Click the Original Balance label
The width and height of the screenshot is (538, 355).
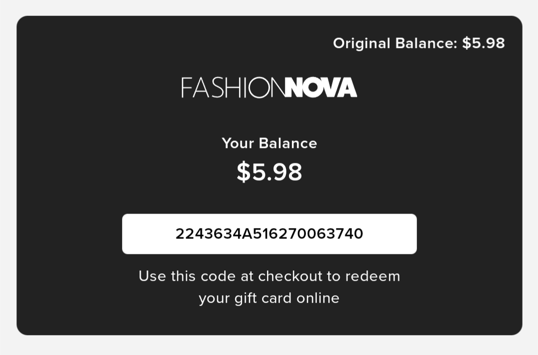[395, 43]
